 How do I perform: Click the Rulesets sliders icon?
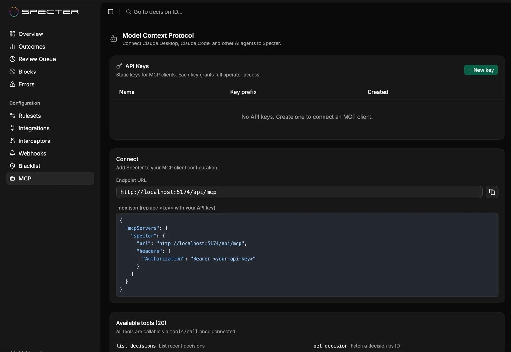[12, 116]
